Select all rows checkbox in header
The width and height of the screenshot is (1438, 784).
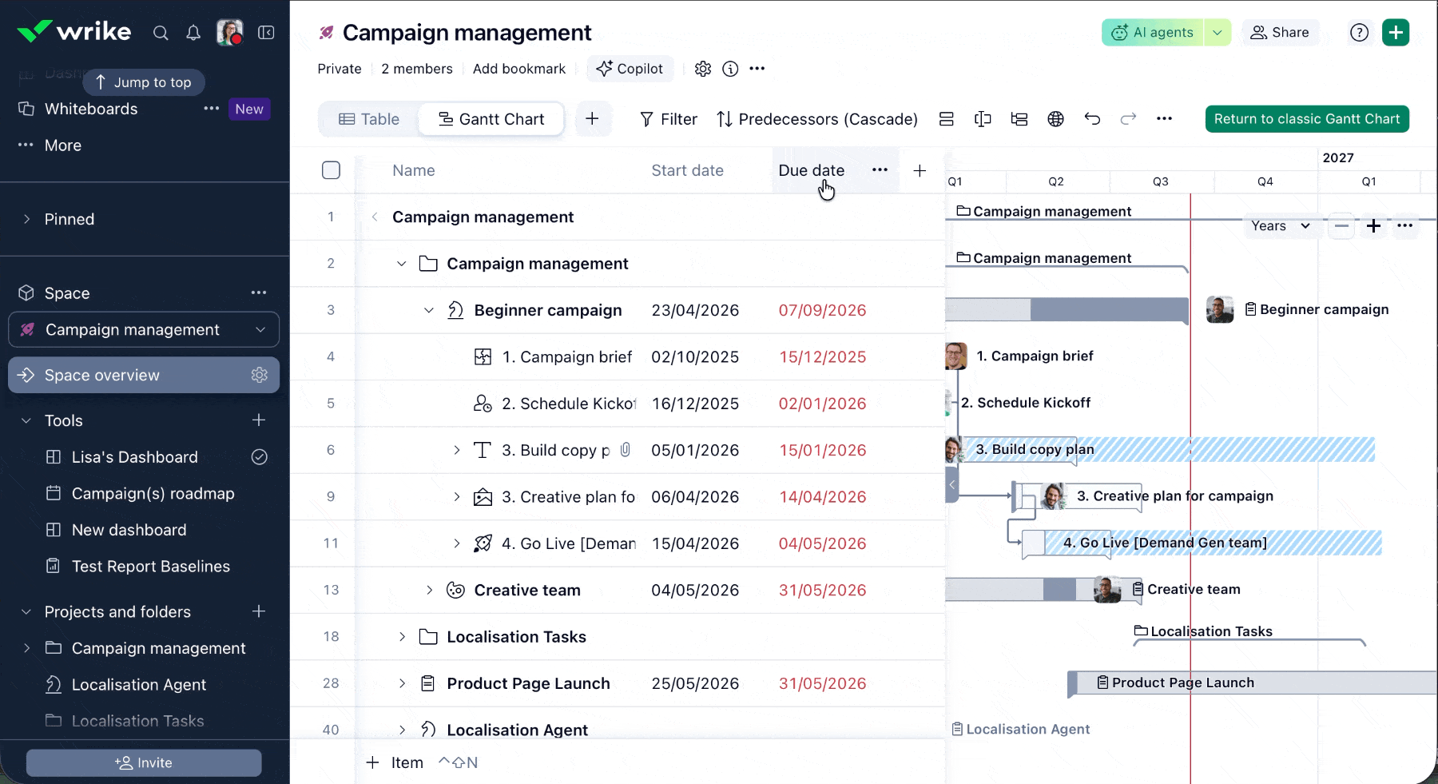[x=331, y=170]
